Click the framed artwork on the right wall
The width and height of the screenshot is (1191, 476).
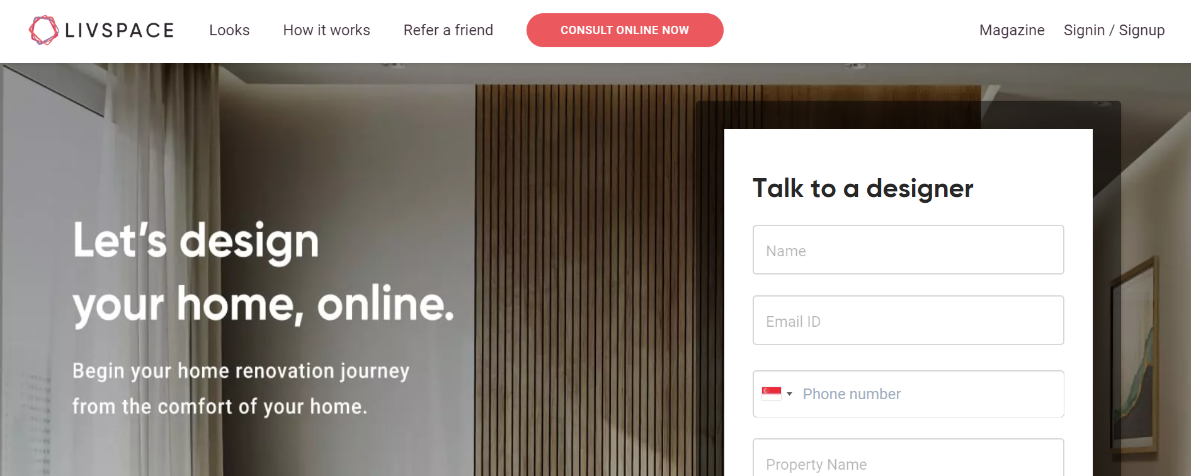pos(1135,356)
